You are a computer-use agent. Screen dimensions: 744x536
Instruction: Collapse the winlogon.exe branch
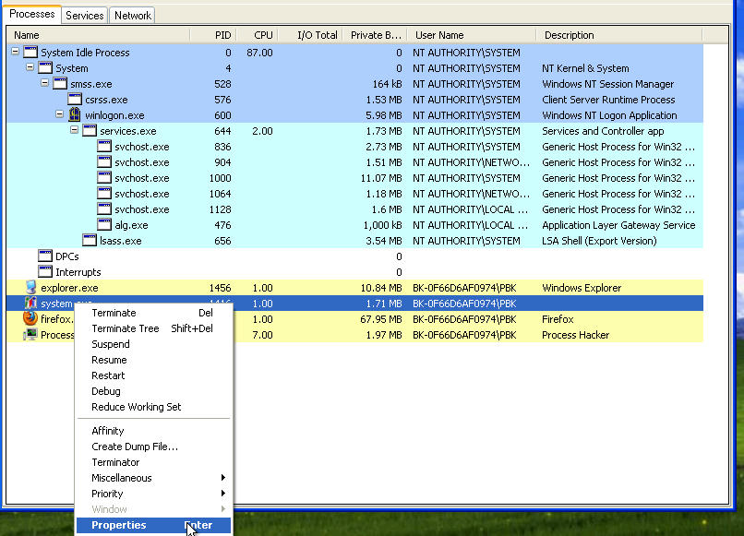coord(59,113)
